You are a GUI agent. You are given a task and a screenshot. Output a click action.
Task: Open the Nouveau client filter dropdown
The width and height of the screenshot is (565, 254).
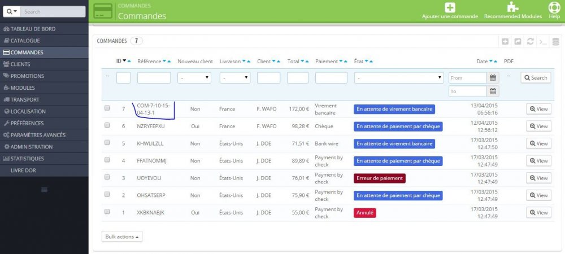point(194,78)
